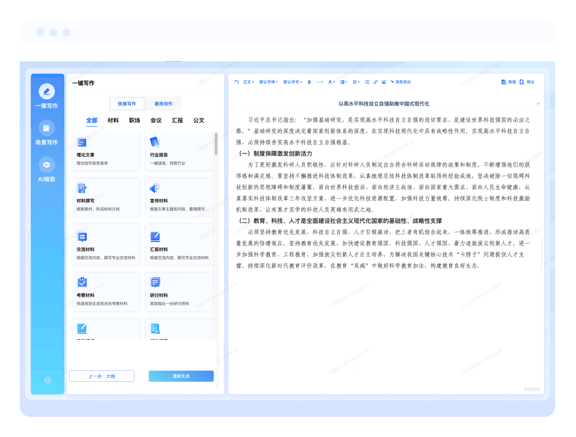This screenshot has width=576, height=437.
Task: Switch to the 通用创作 mode
Action: (163, 104)
